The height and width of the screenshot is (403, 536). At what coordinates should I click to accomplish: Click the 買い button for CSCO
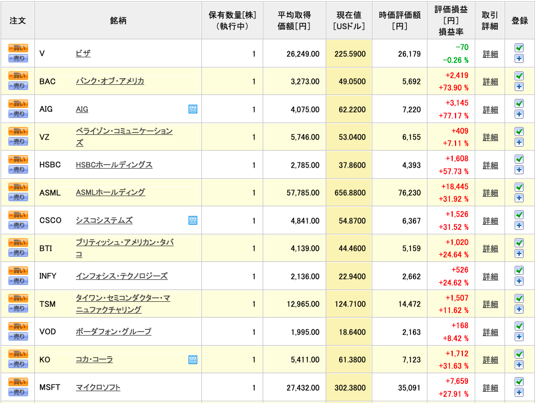pyautogui.click(x=18, y=215)
